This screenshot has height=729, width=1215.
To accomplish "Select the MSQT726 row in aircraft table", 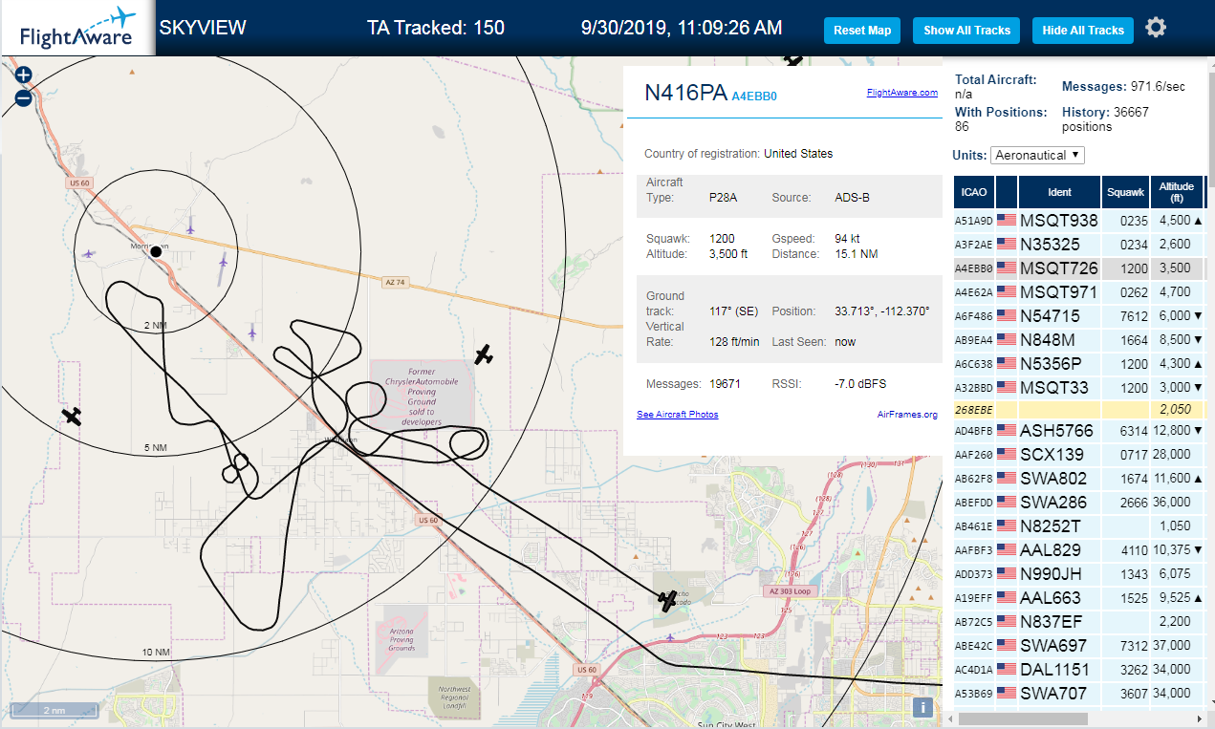I will [1078, 268].
